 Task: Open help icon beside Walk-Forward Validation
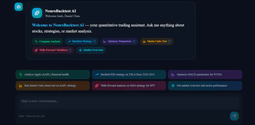70,50
